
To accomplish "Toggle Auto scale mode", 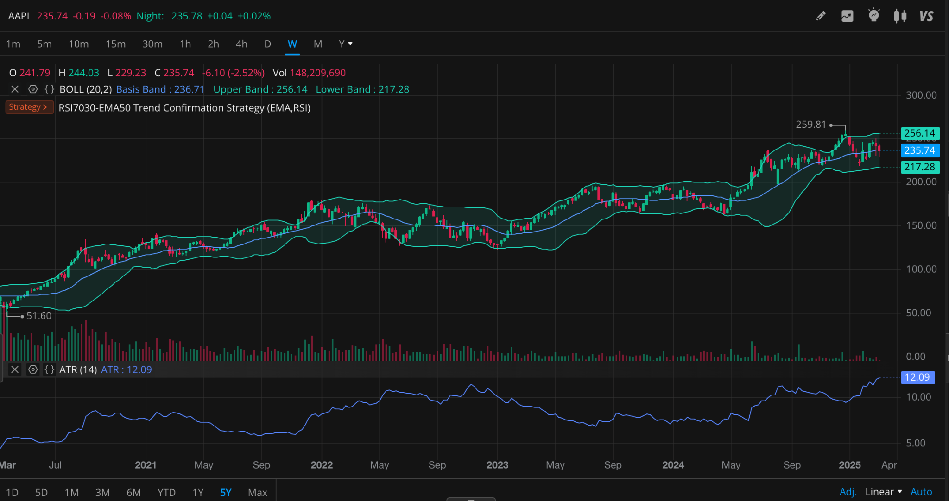I will (921, 492).
